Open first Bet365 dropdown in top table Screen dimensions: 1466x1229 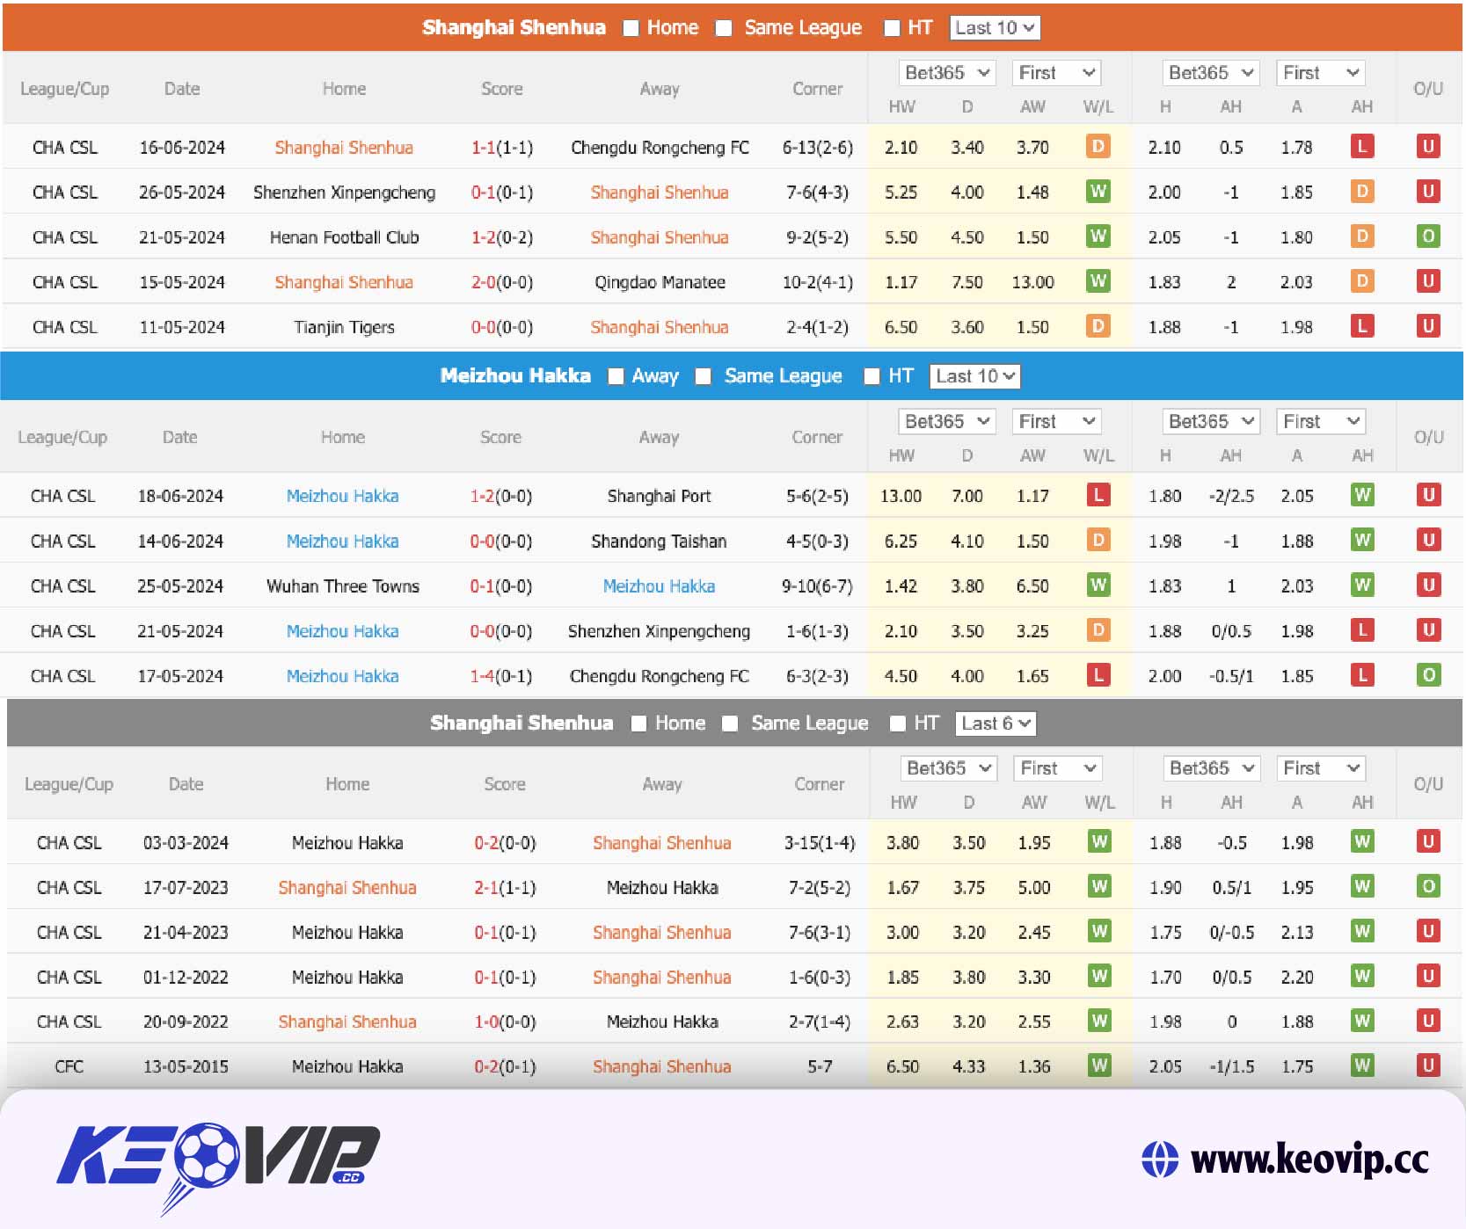946,73
